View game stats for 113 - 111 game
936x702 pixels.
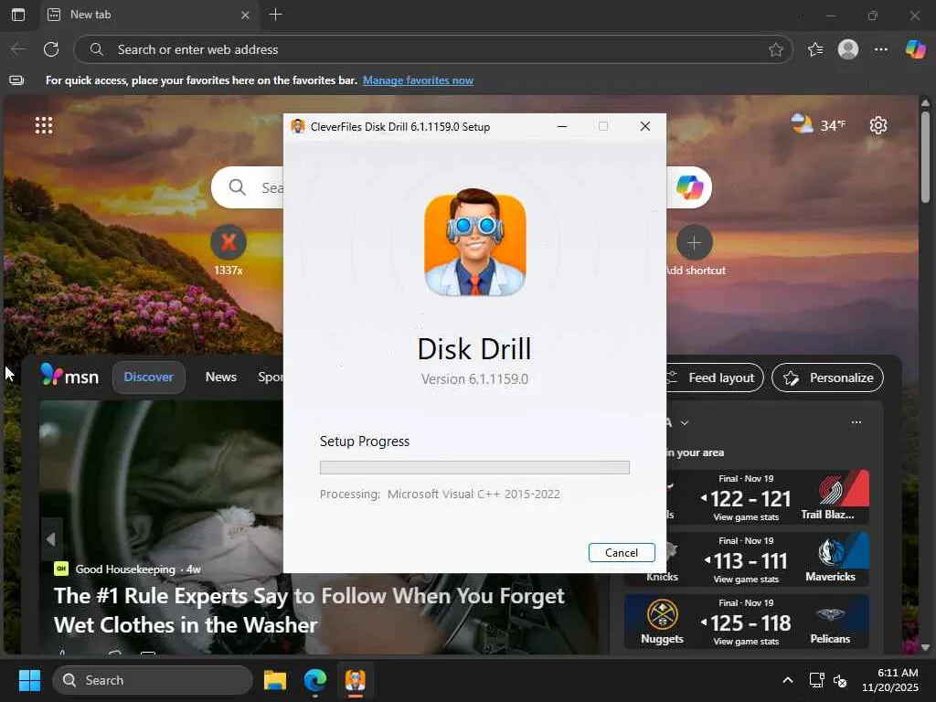pos(746,579)
